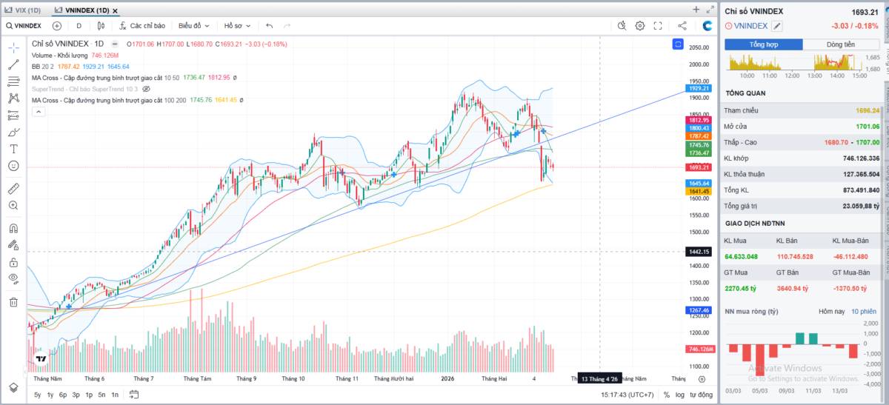The width and height of the screenshot is (889, 405).
Task: Select the XABCD pattern tool
Action: (13, 98)
